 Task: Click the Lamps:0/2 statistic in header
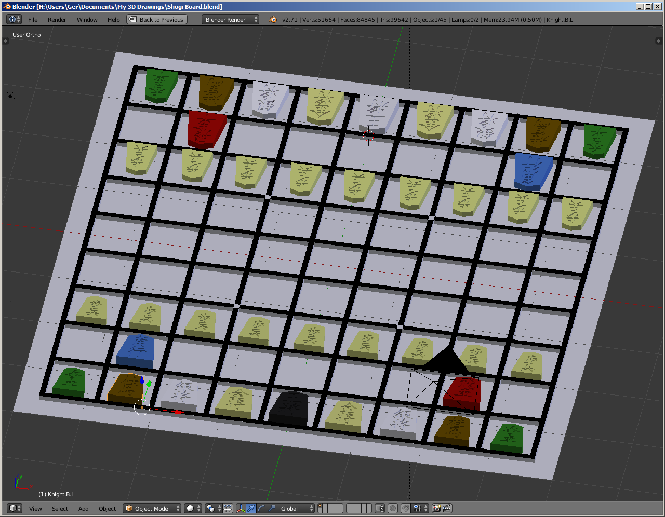[x=464, y=20]
